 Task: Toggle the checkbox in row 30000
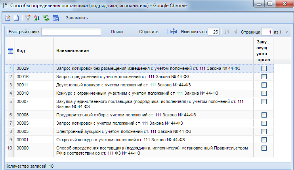coord(264,148)
